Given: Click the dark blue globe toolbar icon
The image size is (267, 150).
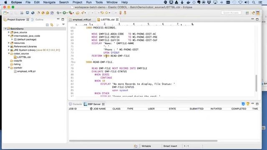Looking at the screenshot, I should pos(33,13).
